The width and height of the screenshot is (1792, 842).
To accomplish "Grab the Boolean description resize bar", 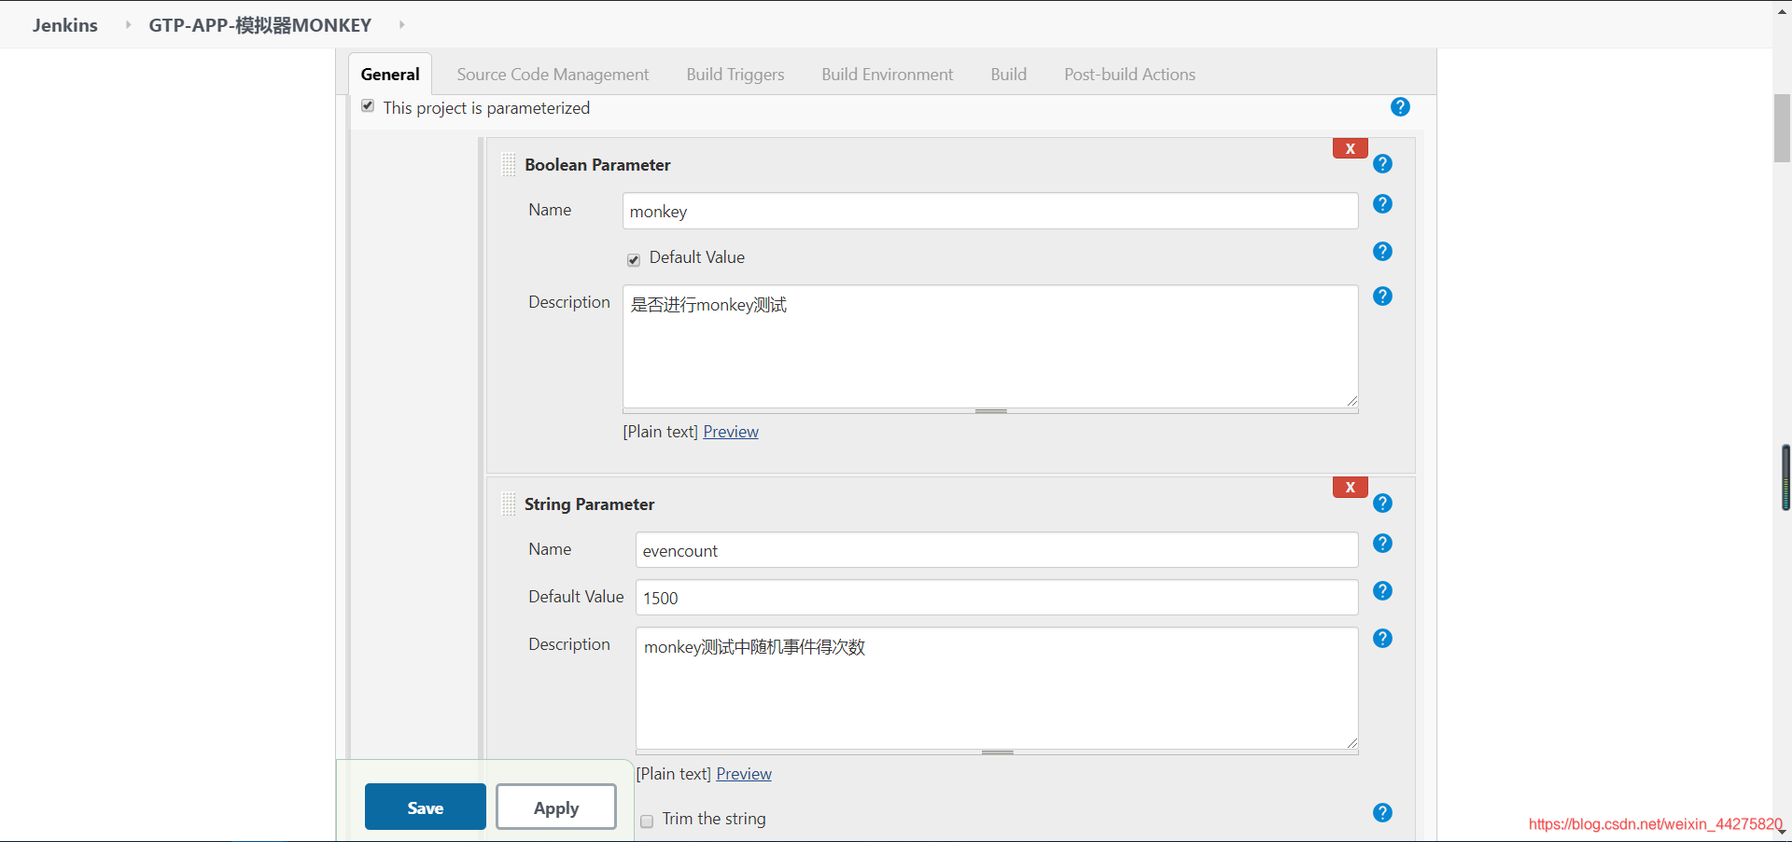I will pos(990,411).
